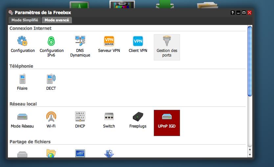This screenshot has width=274, height=167.
Task: Click the gears icon in title bar
Action: pyautogui.click(x=11, y=12)
